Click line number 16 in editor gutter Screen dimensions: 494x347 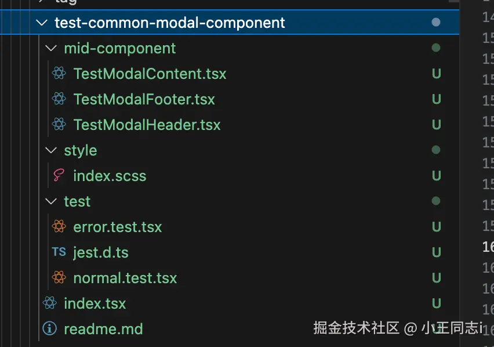488,247
